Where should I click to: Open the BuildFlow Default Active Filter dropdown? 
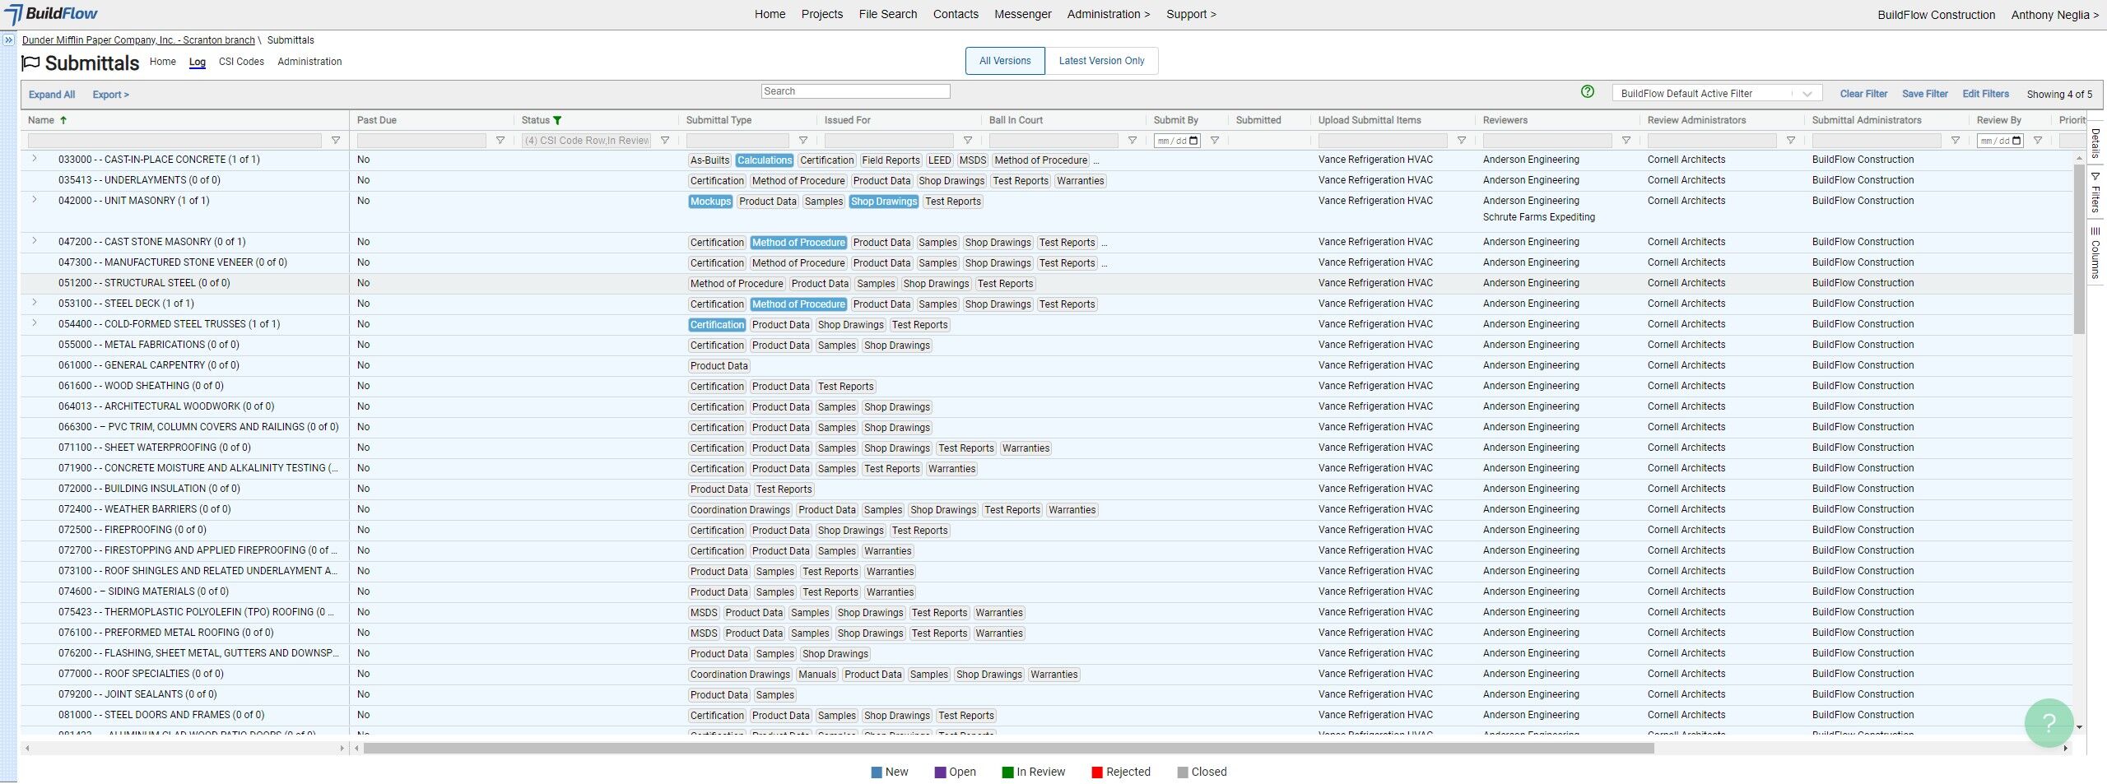click(1717, 94)
